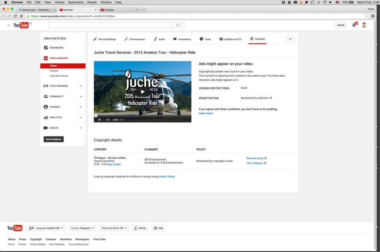
Task: Click the footer History button
Action: (140, 228)
